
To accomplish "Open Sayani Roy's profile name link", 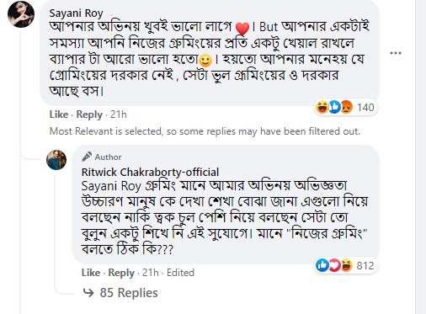I will tap(77, 13).
